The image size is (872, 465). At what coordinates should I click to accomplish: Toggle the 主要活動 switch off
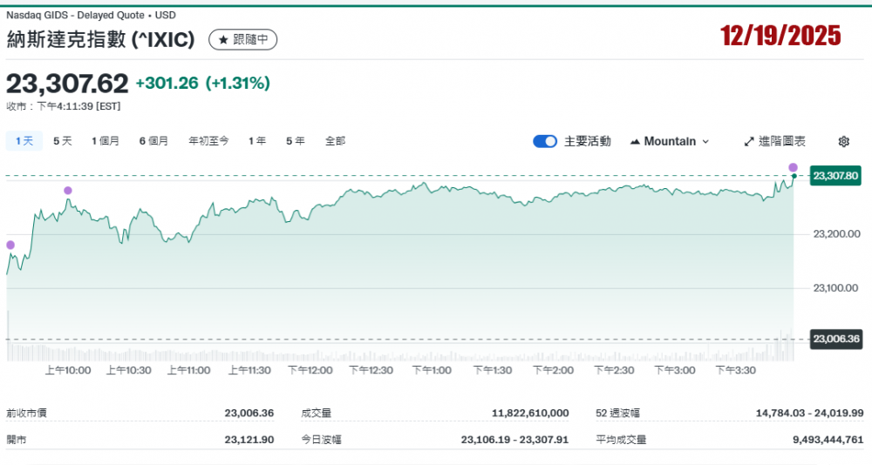click(545, 141)
